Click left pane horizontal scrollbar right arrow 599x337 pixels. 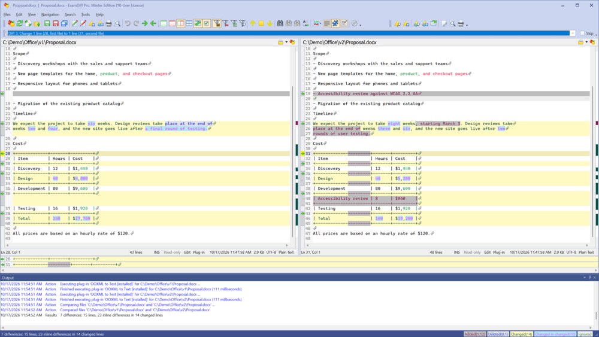tap(287, 245)
